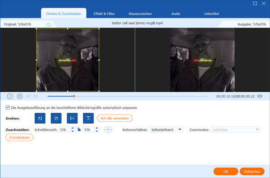
Task: Open the Untertitel tab
Action: 211,14
